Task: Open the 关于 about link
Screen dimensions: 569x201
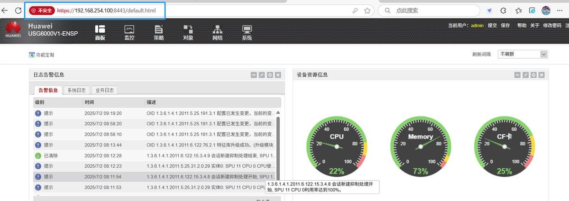Action: (534, 26)
